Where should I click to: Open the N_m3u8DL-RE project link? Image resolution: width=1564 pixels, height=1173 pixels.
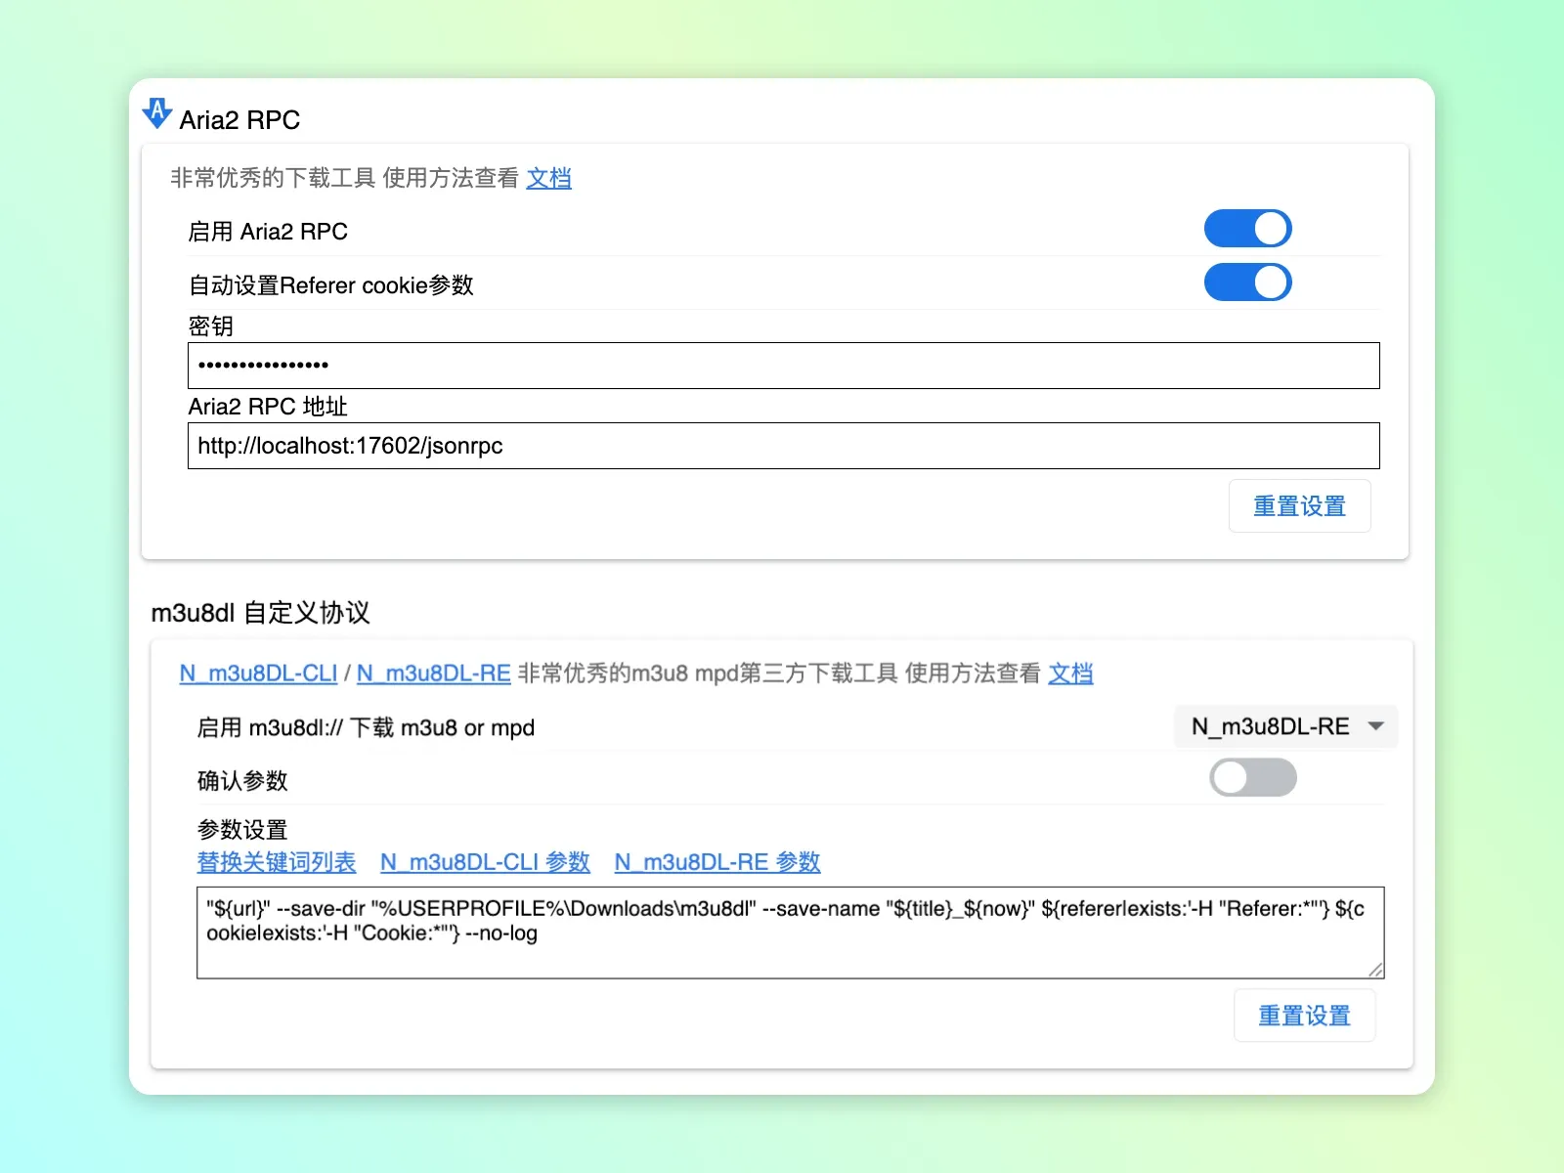coord(433,673)
